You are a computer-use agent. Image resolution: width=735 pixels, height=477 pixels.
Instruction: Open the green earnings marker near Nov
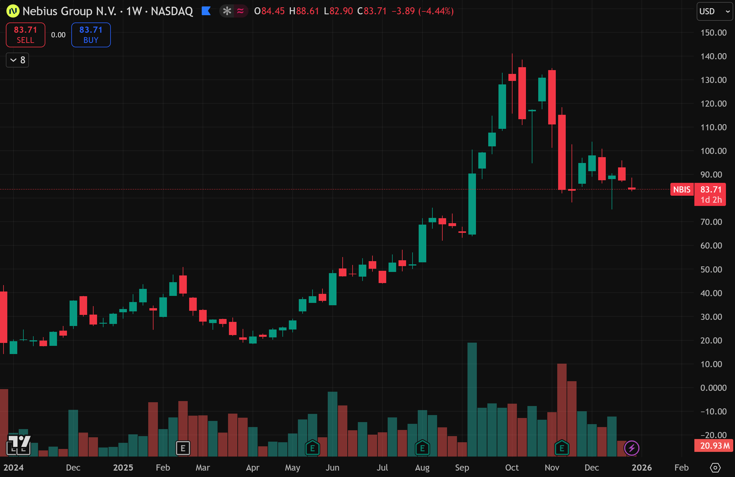(x=562, y=448)
